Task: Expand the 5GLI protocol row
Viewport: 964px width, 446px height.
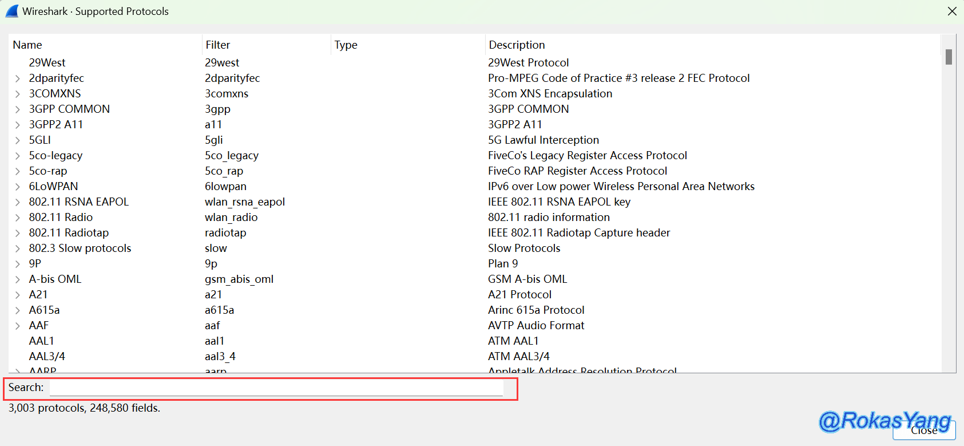Action: (x=18, y=140)
